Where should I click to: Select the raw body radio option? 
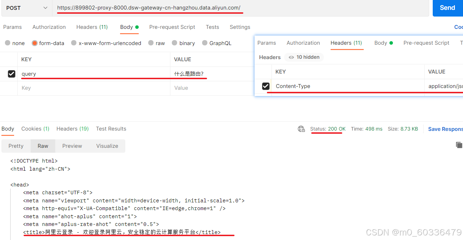coord(151,43)
